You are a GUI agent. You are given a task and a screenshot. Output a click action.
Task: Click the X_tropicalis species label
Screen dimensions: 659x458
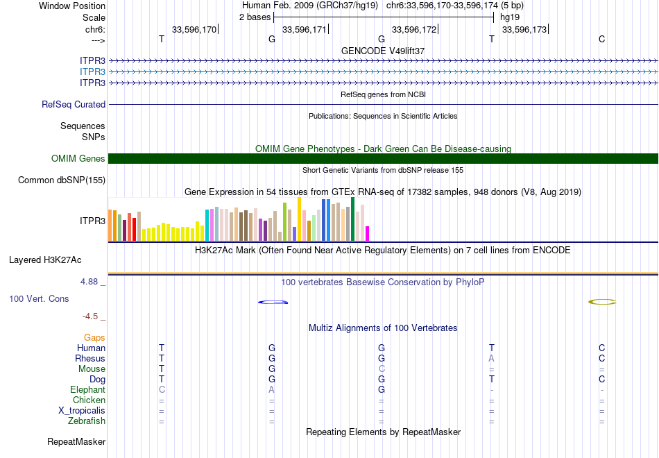click(x=82, y=411)
